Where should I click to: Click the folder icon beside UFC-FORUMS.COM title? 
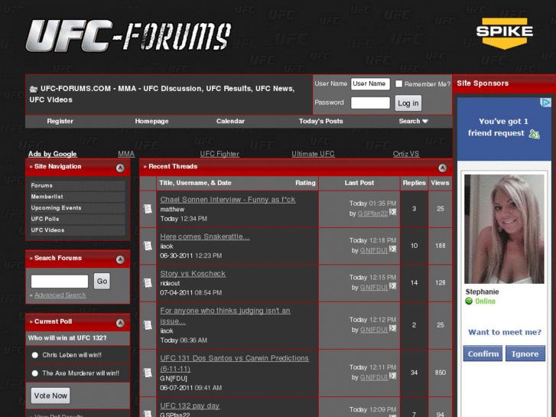[x=34, y=89]
